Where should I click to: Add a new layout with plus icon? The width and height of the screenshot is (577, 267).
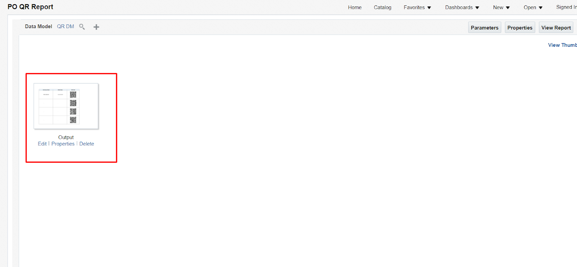coord(96,27)
